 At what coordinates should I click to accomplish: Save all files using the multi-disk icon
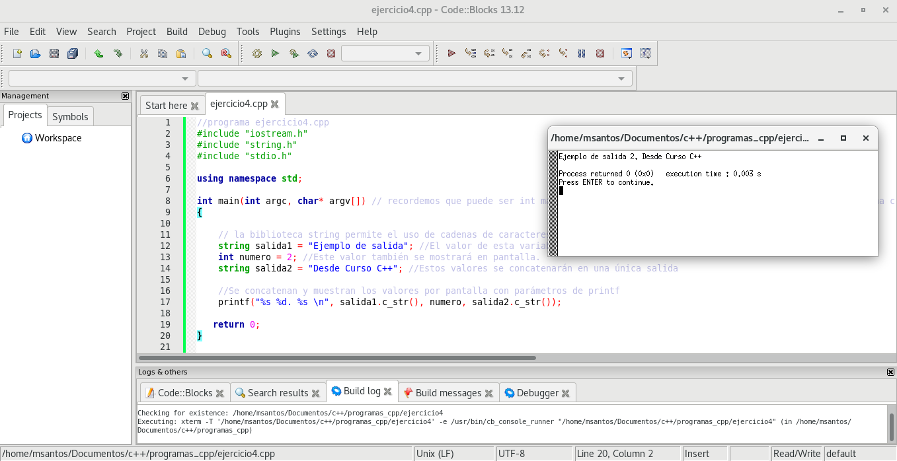[x=73, y=53]
